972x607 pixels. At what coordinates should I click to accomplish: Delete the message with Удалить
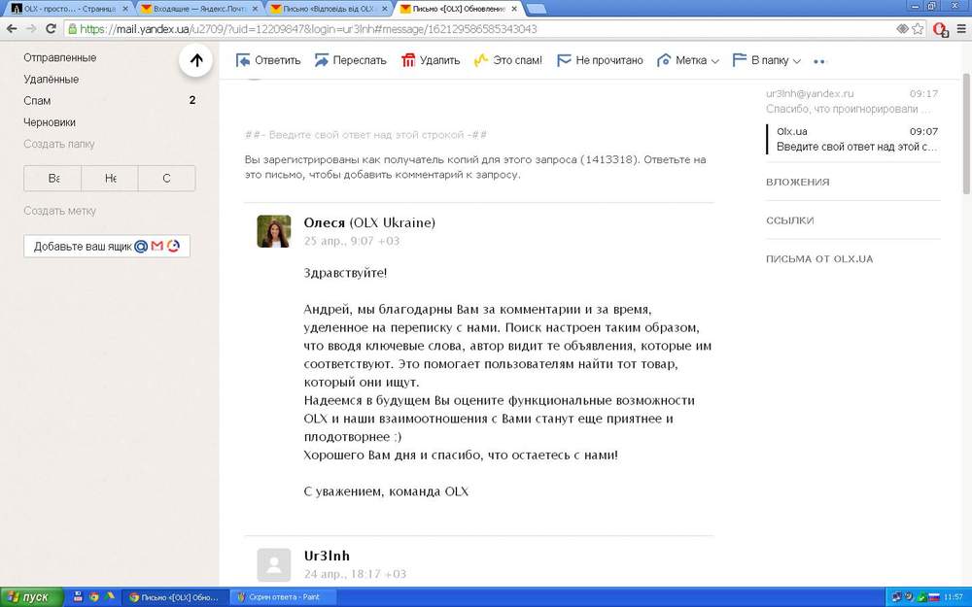431,60
